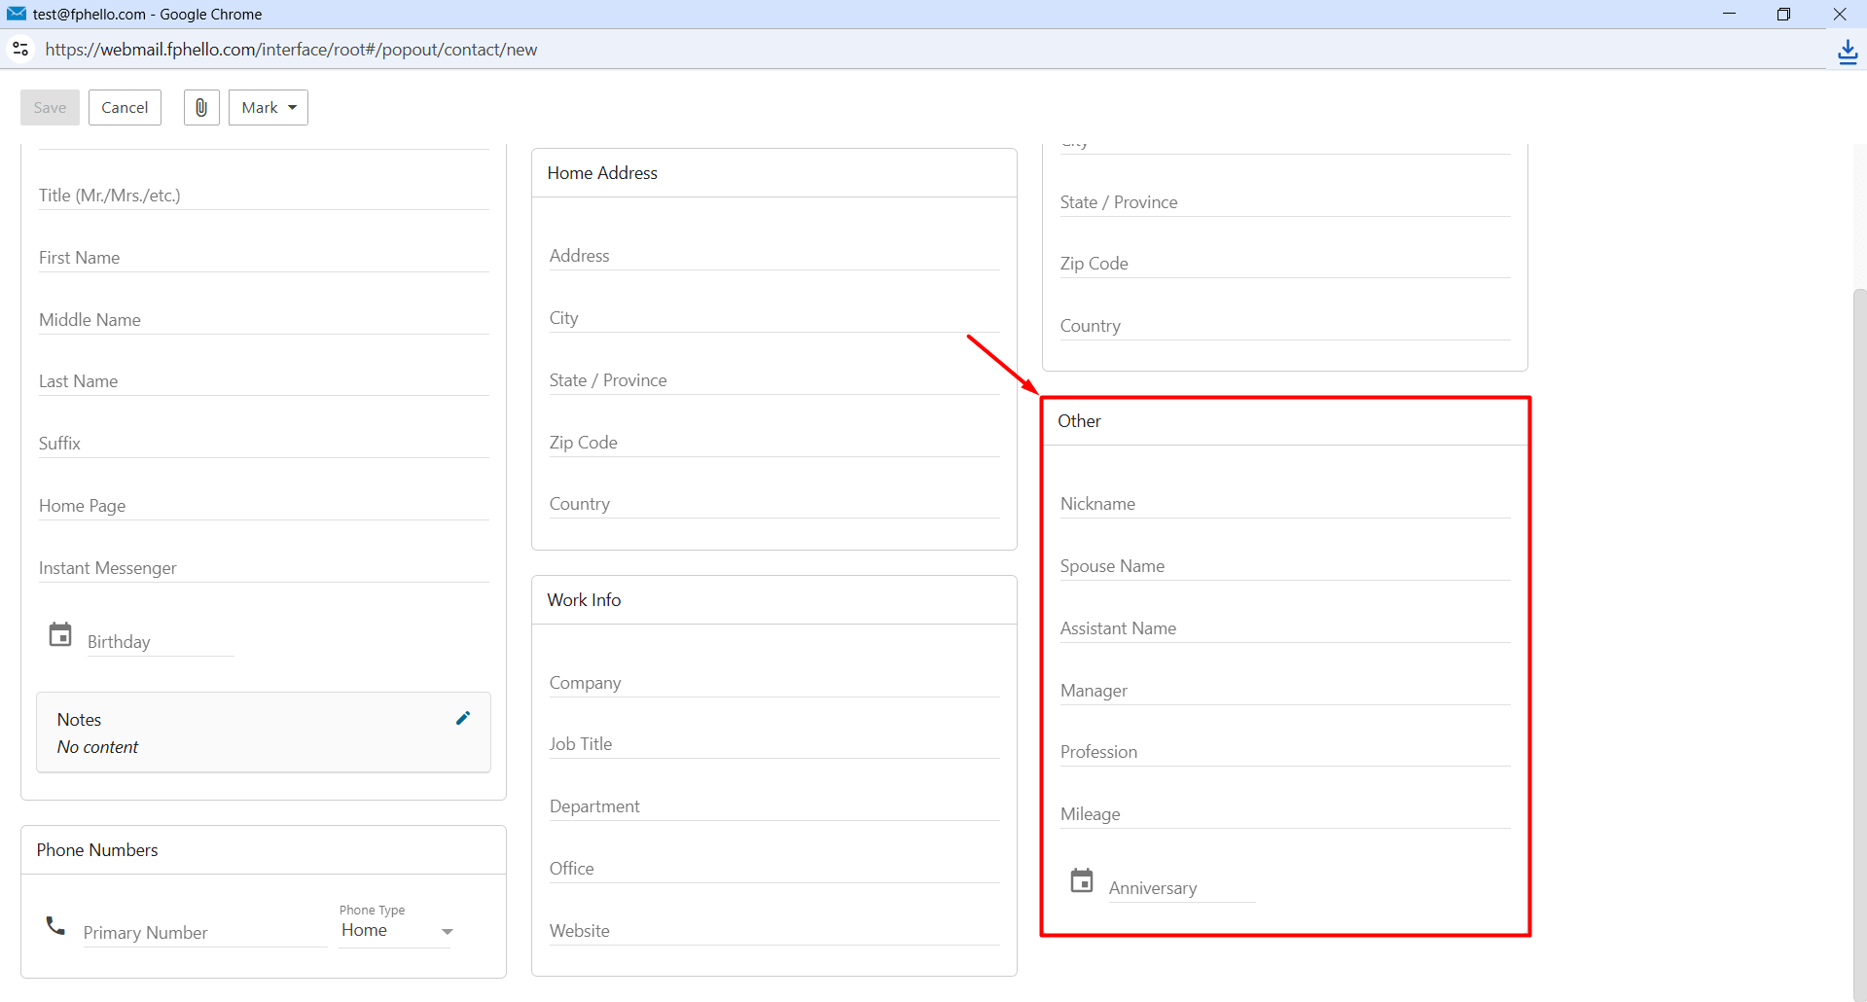This screenshot has height=1002, width=1867.
Task: Click the First Name field
Action: coord(264,258)
